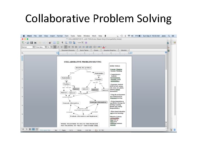Image resolution: width=197 pixels, height=148 pixels.
Task: Open the WordArt tab
Action: [124, 50]
